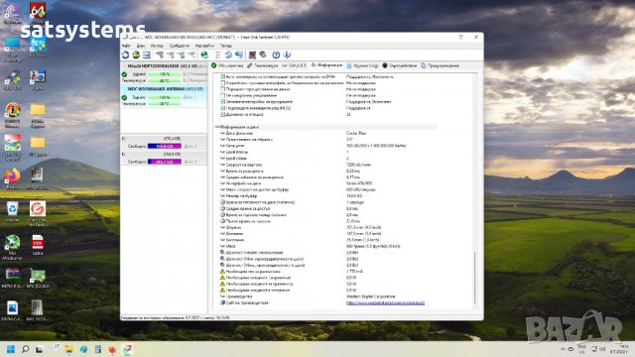The width and height of the screenshot is (635, 357).
Task: Click the first gray disk-test toolbar icon
Action: pyautogui.click(x=160, y=55)
